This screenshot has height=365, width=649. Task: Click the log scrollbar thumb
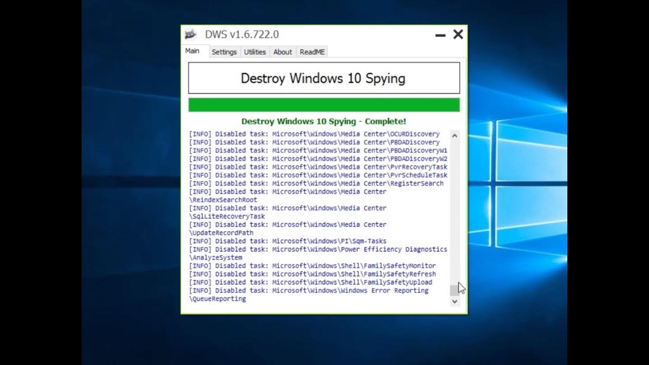coord(454,290)
